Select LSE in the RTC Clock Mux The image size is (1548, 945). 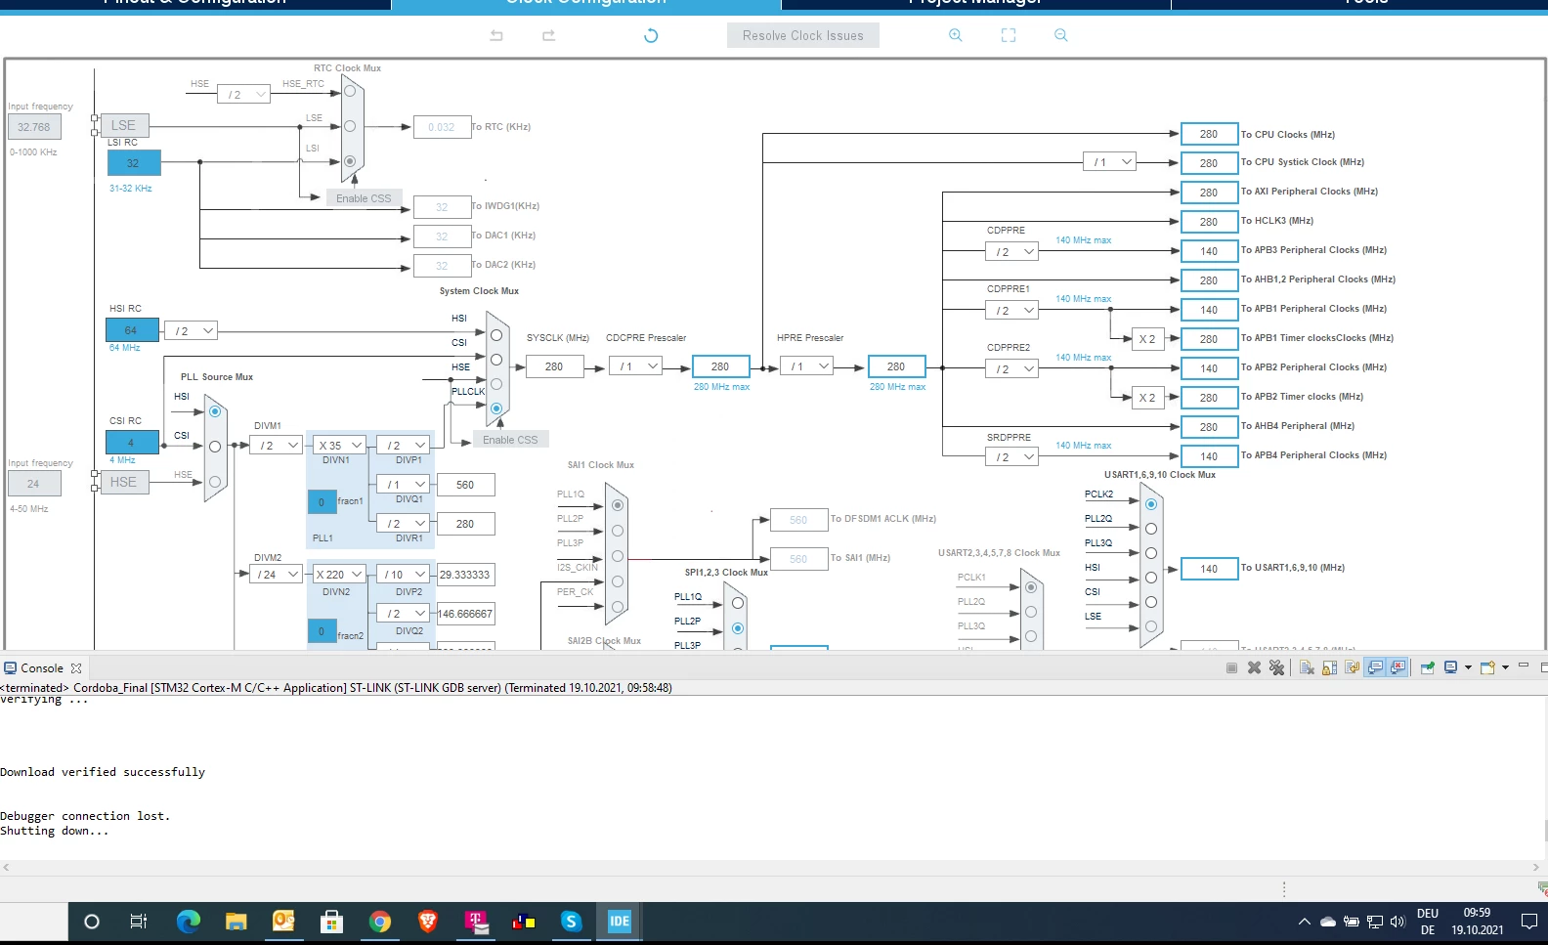click(350, 126)
